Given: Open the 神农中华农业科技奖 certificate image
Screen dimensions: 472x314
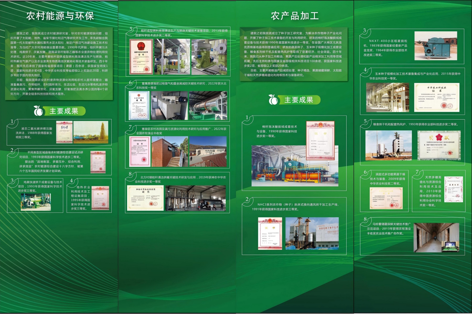Looking at the screenshot, I should click(145, 198).
